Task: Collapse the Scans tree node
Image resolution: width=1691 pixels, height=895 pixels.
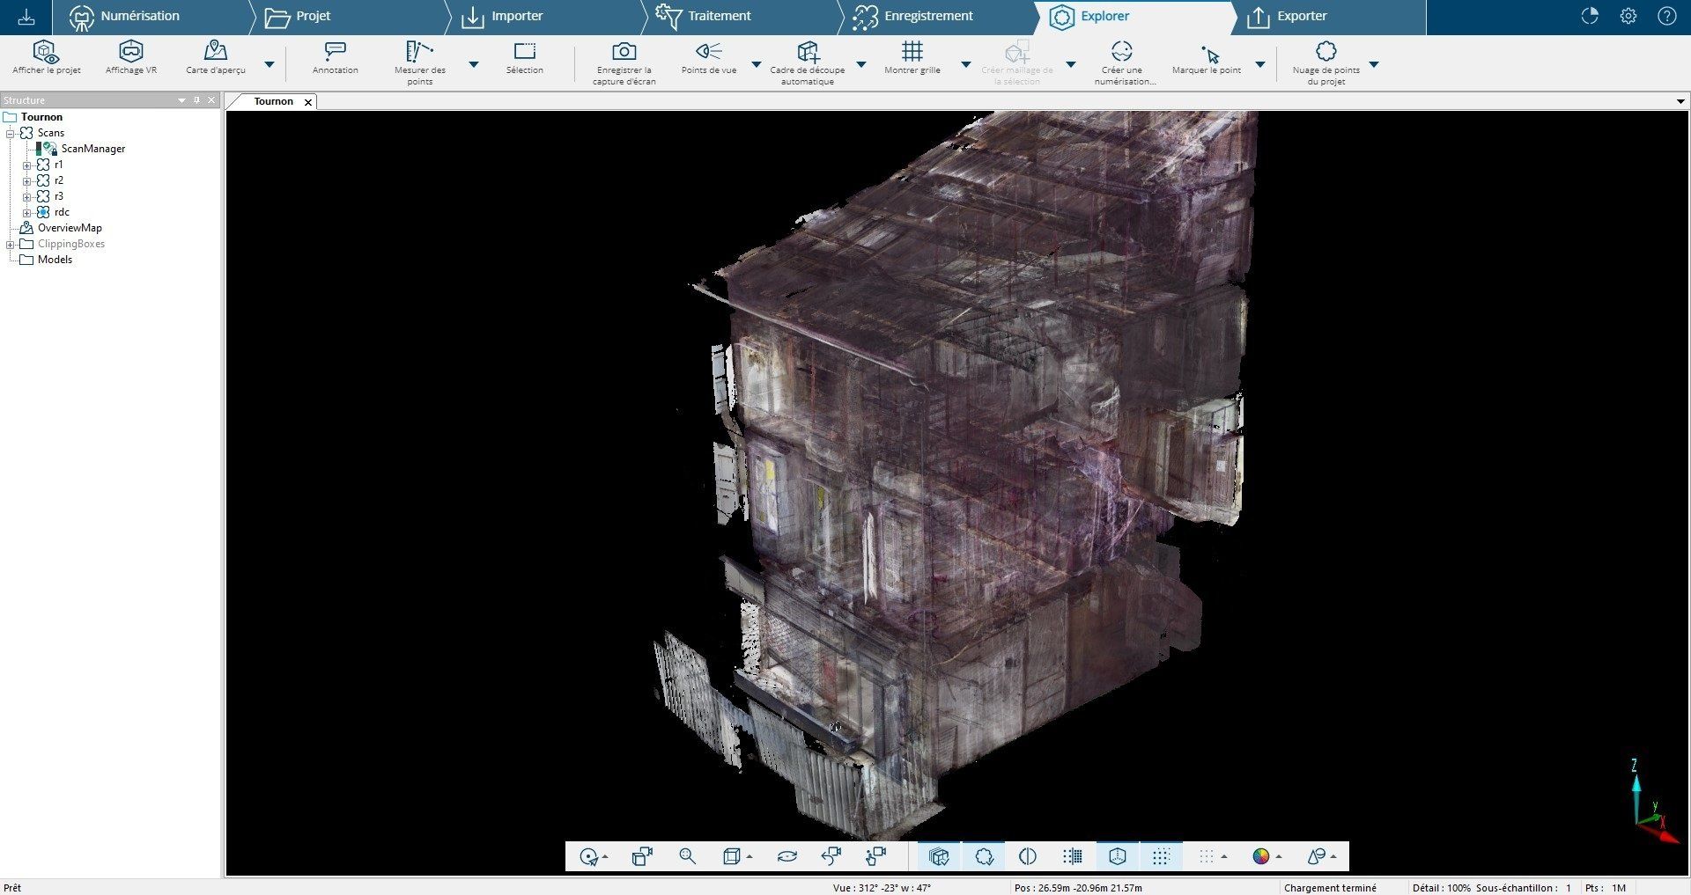Action: [x=11, y=134]
